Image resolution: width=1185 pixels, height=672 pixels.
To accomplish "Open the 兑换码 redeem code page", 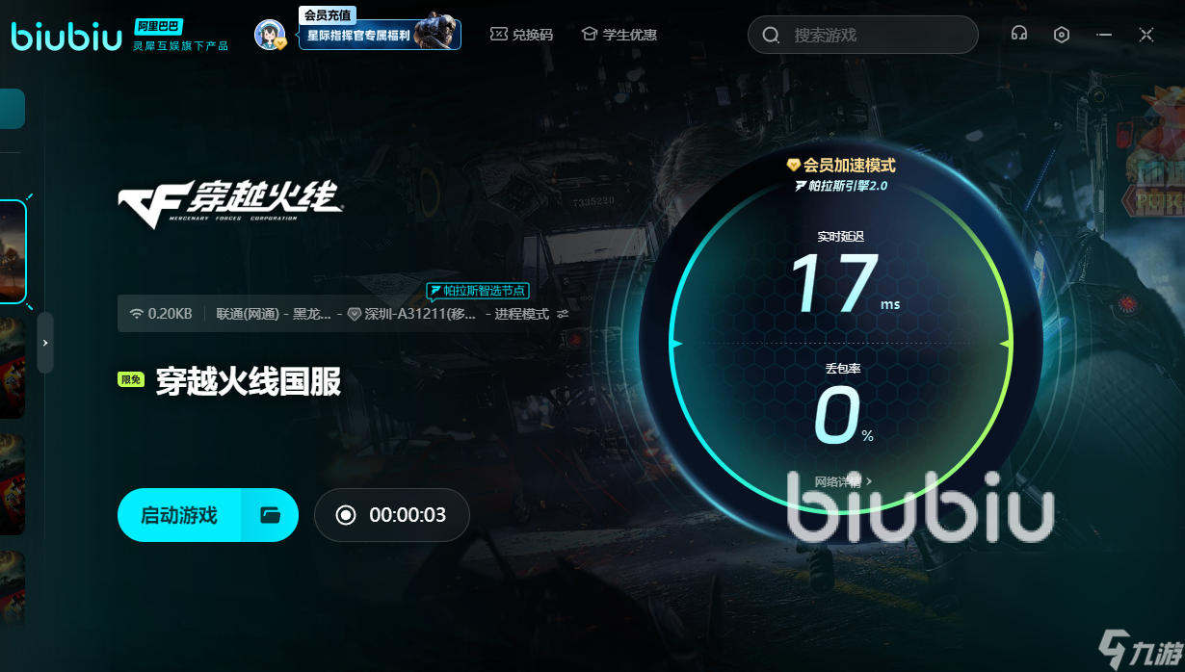I will click(x=521, y=35).
